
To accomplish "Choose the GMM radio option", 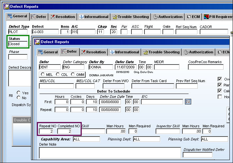I will [73, 74].
